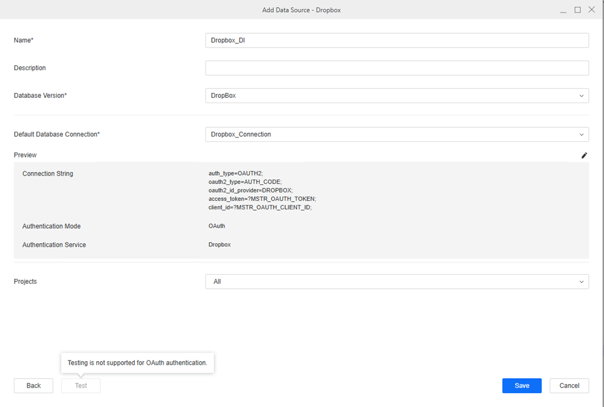Save the Dropbox data source
604x407 pixels.
522,385
